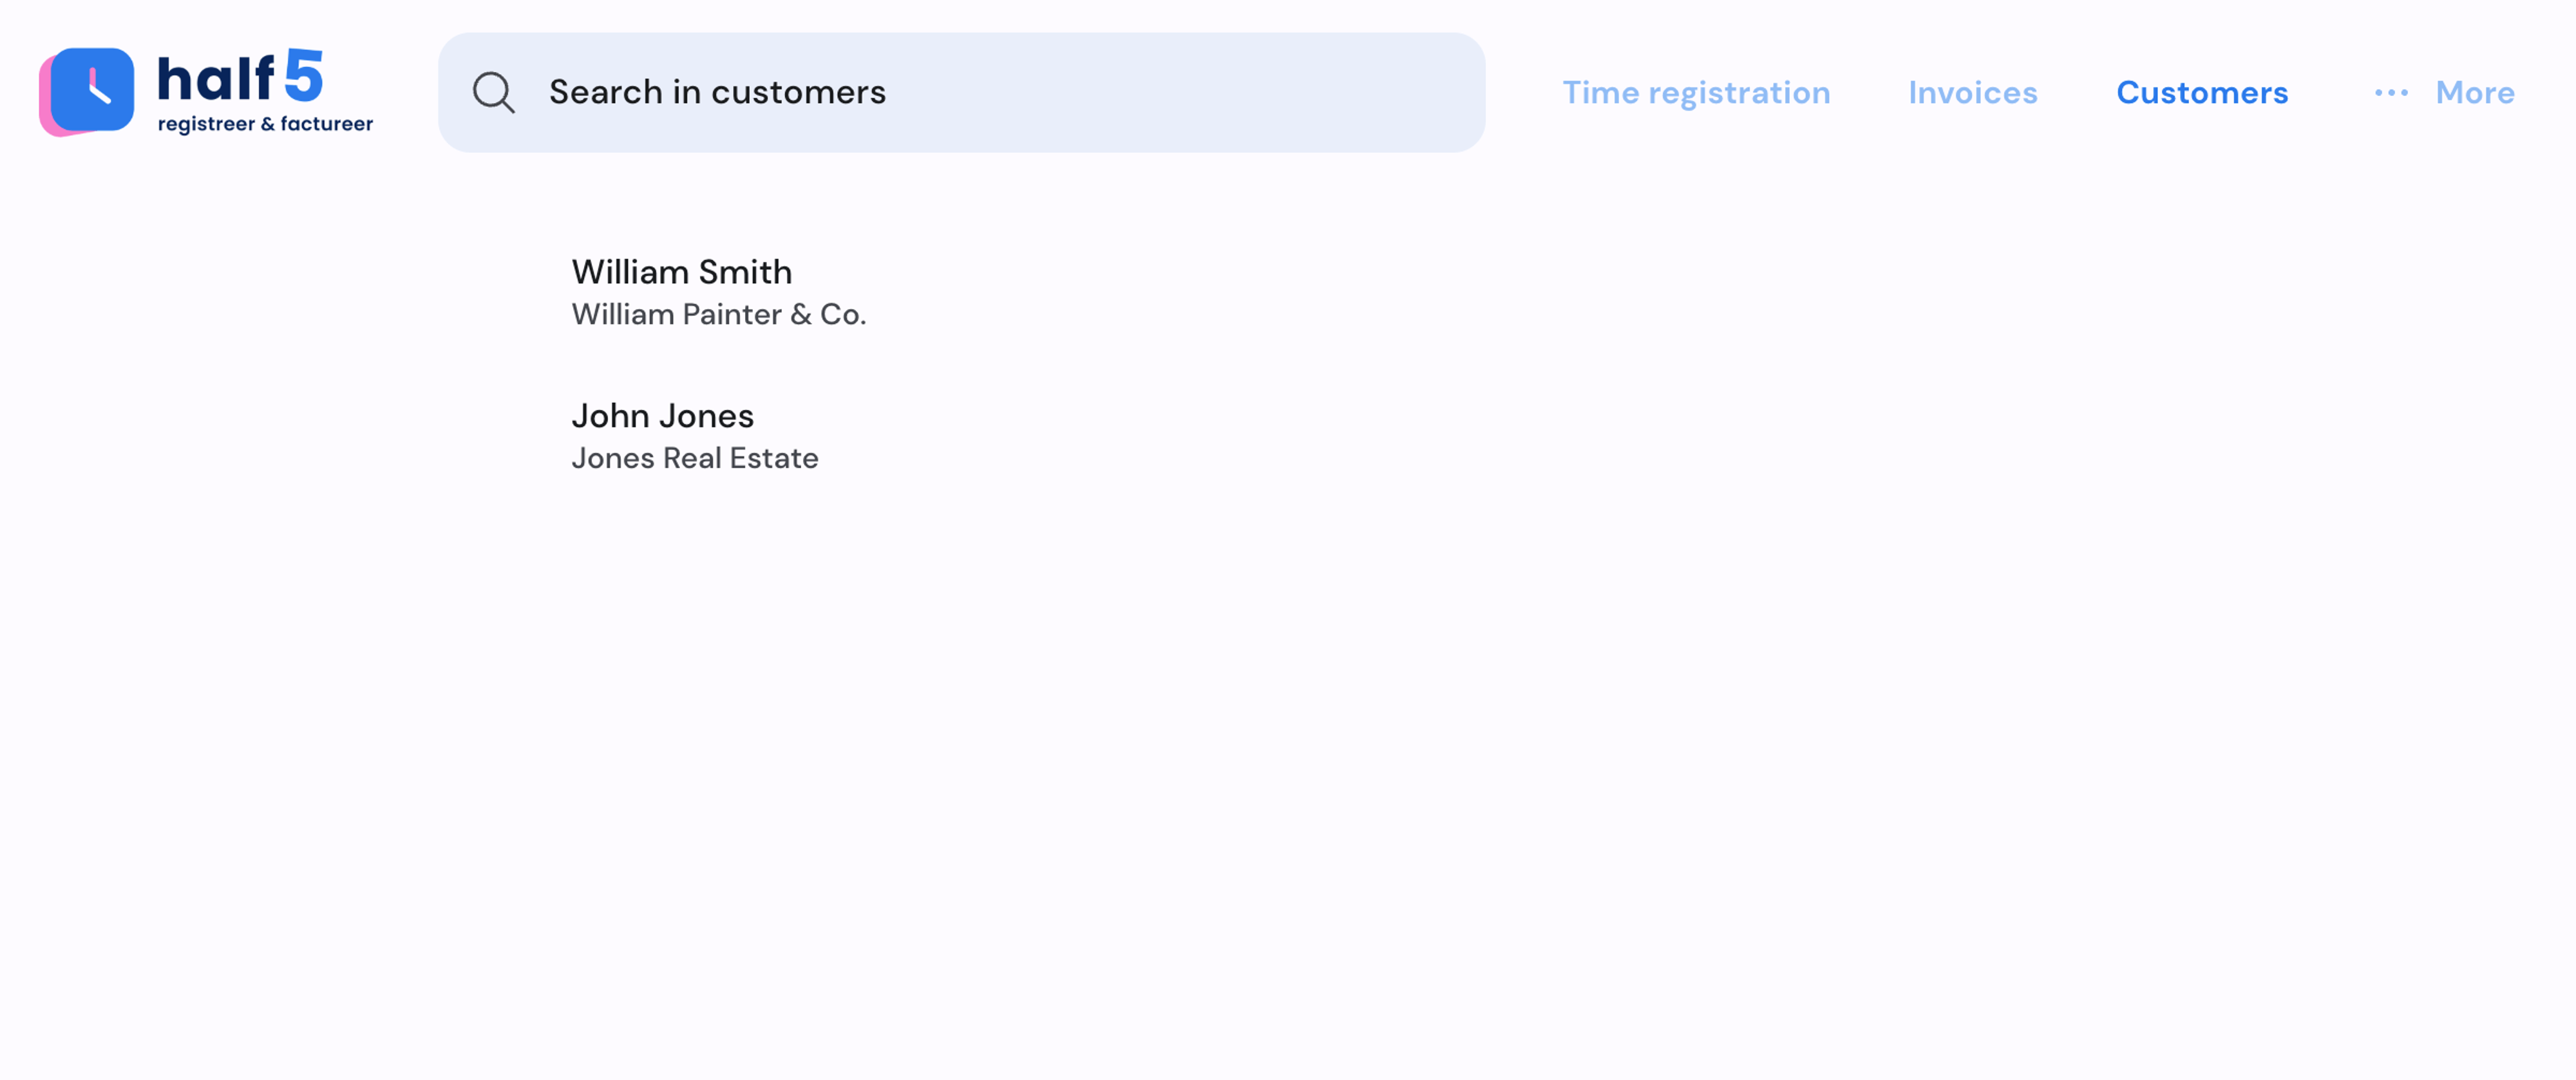Open customer John Jones
This screenshot has height=1080, width=2576.
(663, 416)
